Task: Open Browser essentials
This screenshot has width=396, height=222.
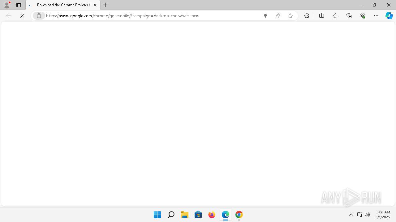Action: click(363, 16)
